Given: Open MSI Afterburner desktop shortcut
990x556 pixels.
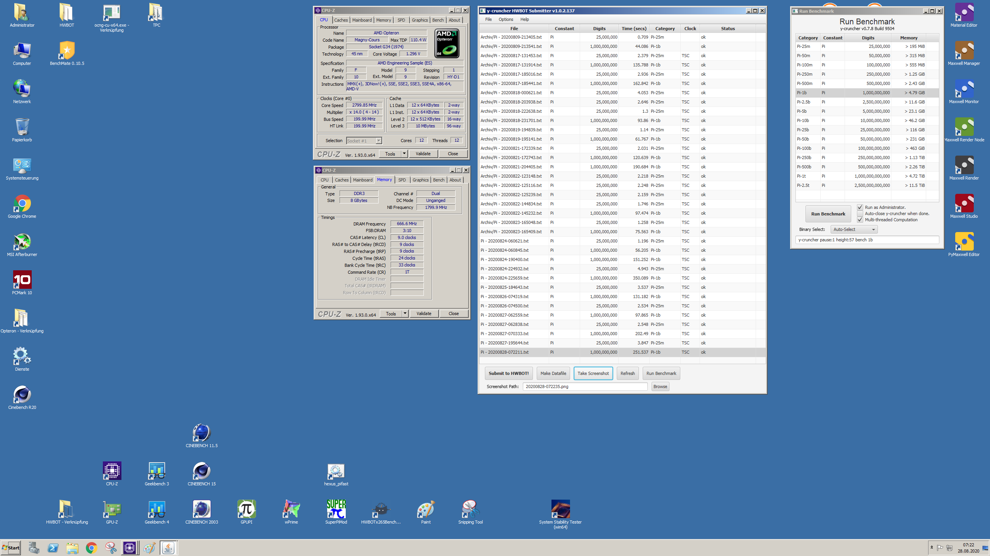Looking at the screenshot, I should [22, 245].
